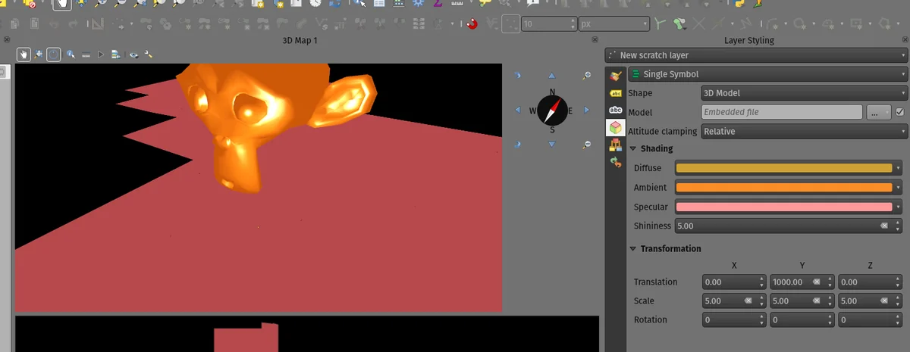This screenshot has height=352, width=910.
Task: Open Altitude clamping dropdown set to Relative
Action: coord(804,131)
